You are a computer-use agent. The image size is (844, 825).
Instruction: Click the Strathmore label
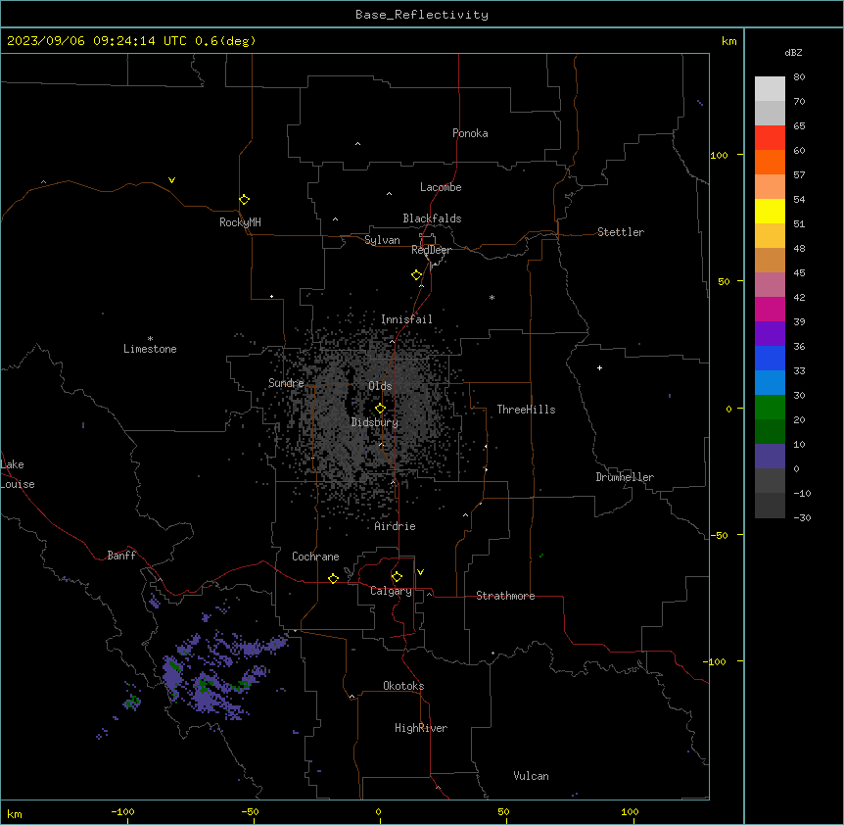[x=505, y=596]
